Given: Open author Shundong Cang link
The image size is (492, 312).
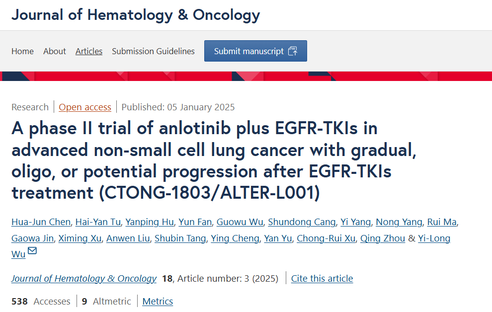Looking at the screenshot, I should [x=302, y=222].
